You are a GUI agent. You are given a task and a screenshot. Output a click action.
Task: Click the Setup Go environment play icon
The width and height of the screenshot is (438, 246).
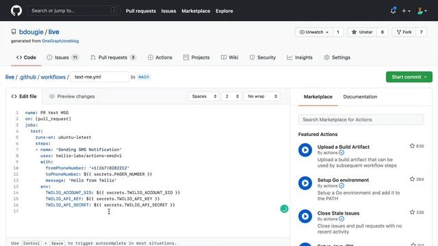[x=305, y=183]
